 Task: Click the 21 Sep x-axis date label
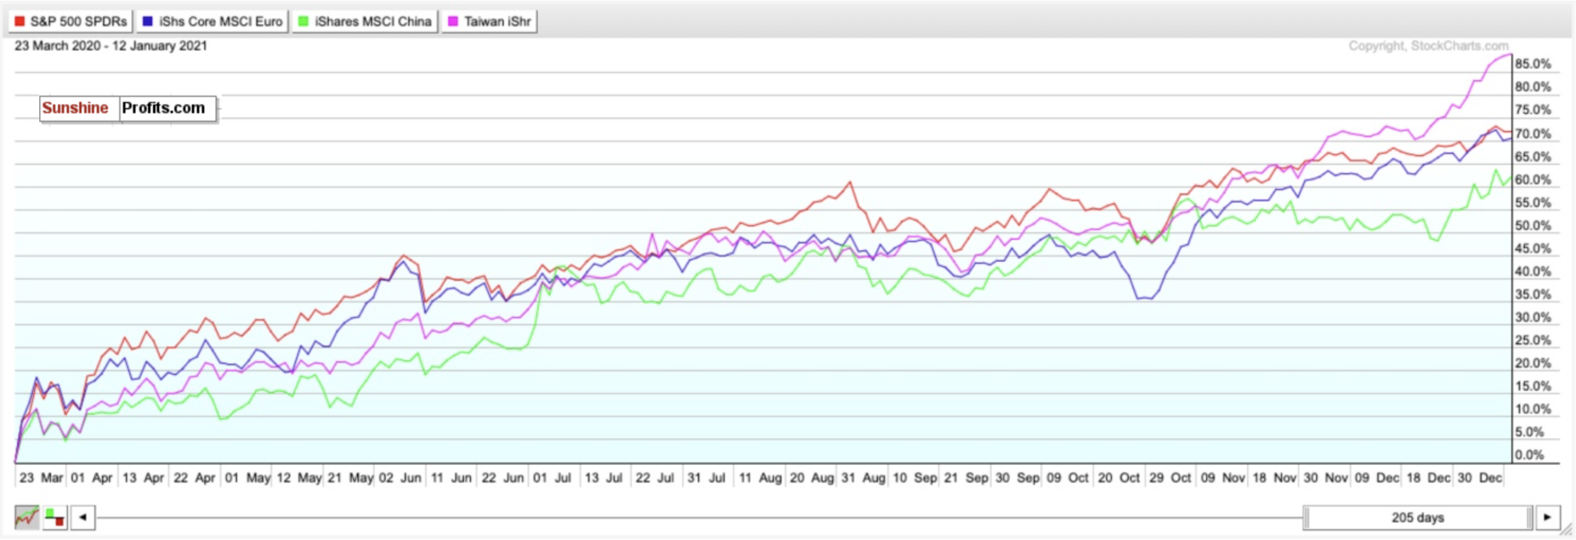966,478
